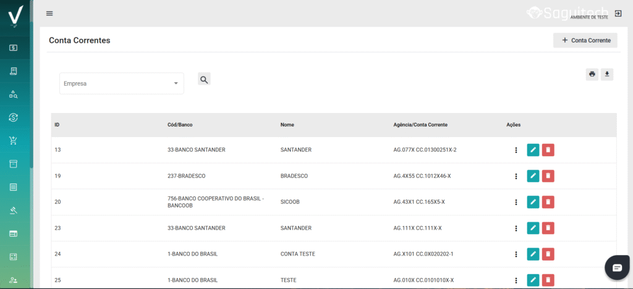Open the shopping cart sidebar icon

coord(14,141)
